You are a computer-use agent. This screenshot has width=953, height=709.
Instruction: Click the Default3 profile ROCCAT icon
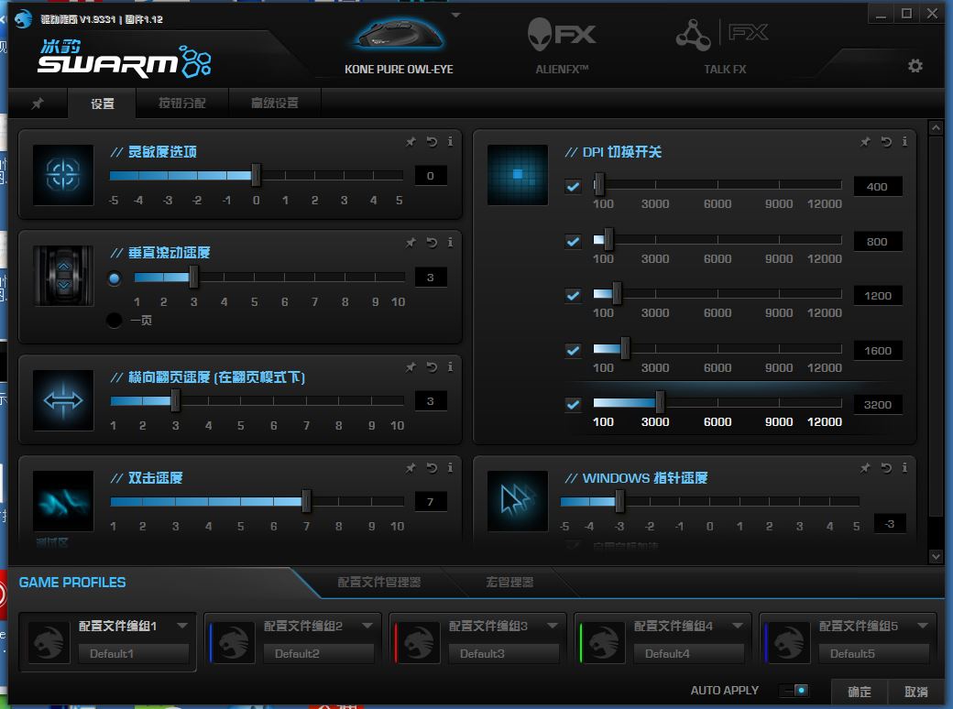[420, 641]
